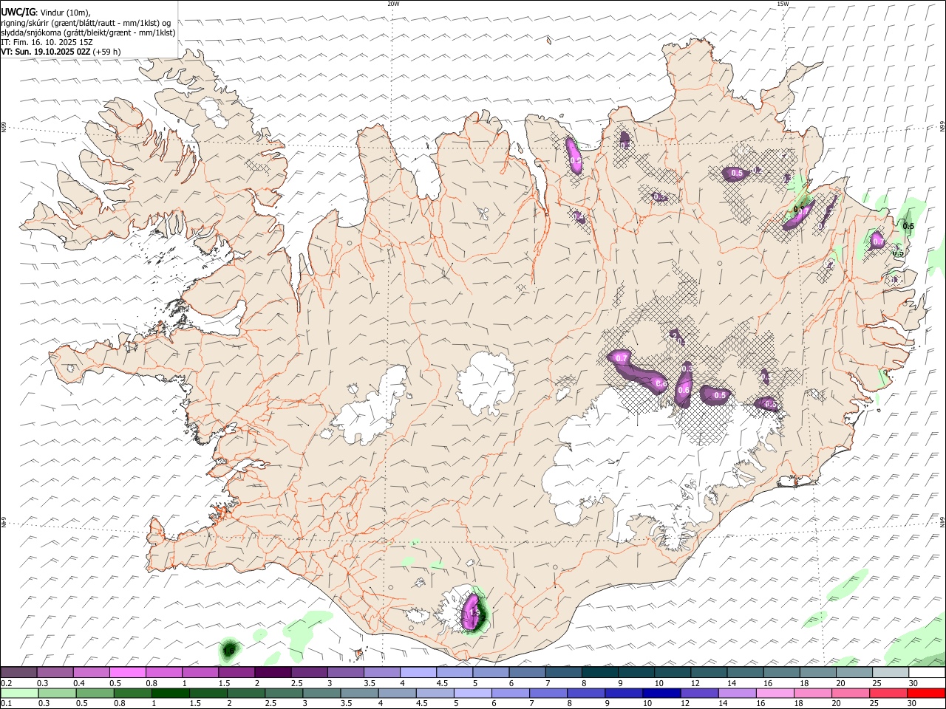Click 'slydda/snjókoma (grátt/bleikt/grænt - mm/1klst)' legend text
Viewport: 946px width, 709px height.
[x=88, y=32]
